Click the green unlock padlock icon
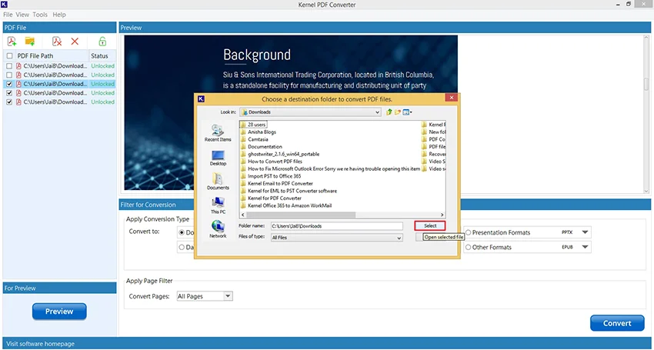654x350 pixels. pyautogui.click(x=102, y=42)
